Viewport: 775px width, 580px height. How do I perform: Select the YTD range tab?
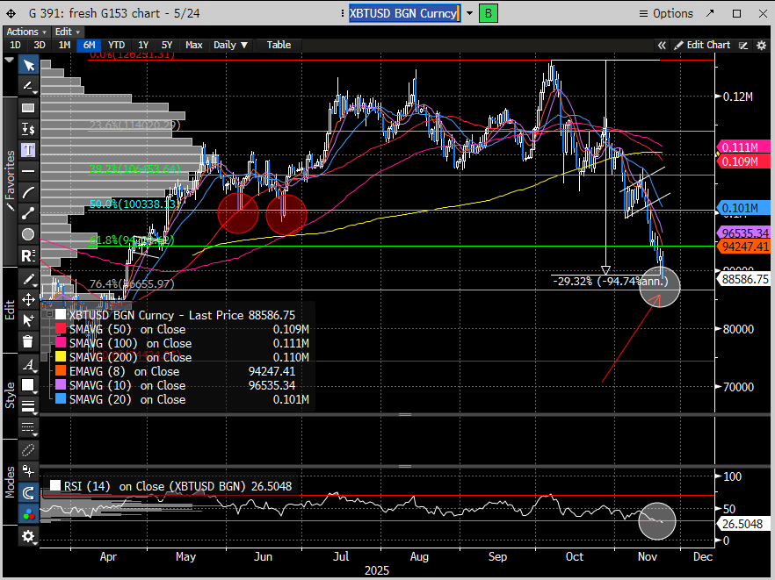tap(116, 45)
